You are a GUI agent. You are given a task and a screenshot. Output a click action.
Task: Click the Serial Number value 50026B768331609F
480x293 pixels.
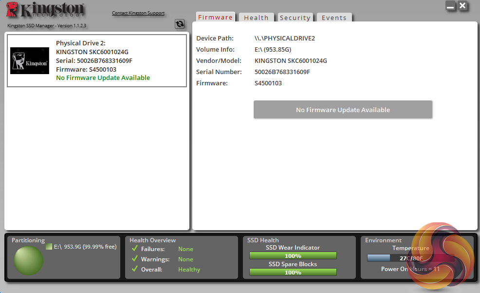tap(282, 72)
